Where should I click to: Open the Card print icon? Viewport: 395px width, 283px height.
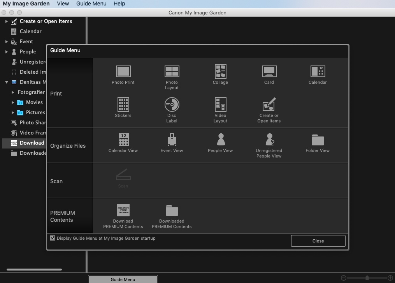pos(269,72)
